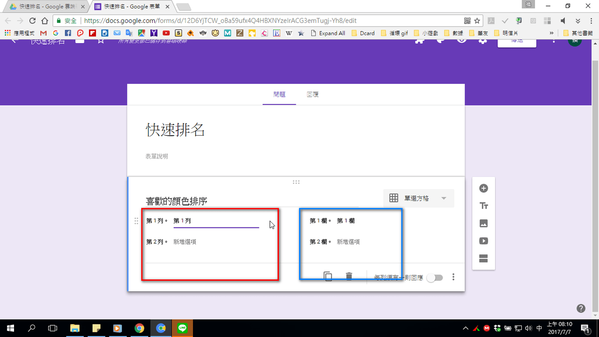Toggle 每列須有一則回應 required switch
Image resolution: width=599 pixels, height=337 pixels.
pos(434,278)
